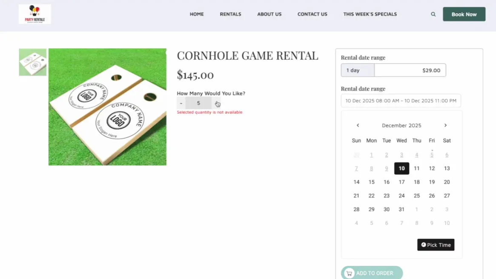Select December 25 on the calendar
Screen dimensions: 496x279
(x=416, y=196)
